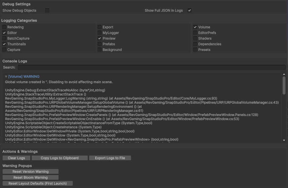Click Reset Layout Defaults (First Launch)
This screenshot has height=188, width=288.
coord(38,183)
